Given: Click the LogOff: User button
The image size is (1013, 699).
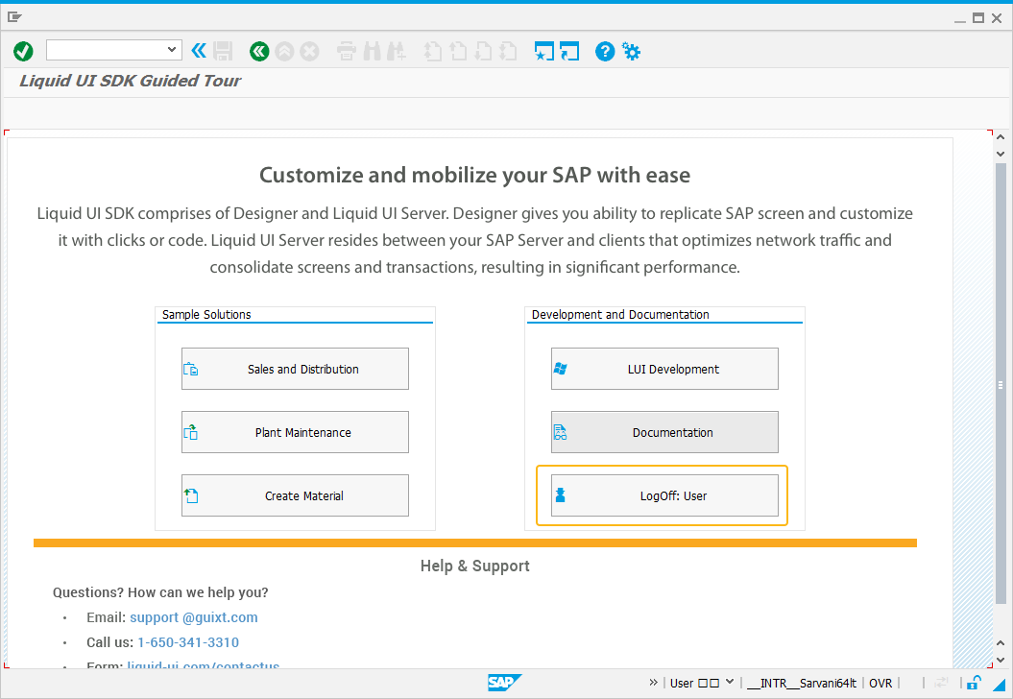Looking at the screenshot, I should click(664, 495).
